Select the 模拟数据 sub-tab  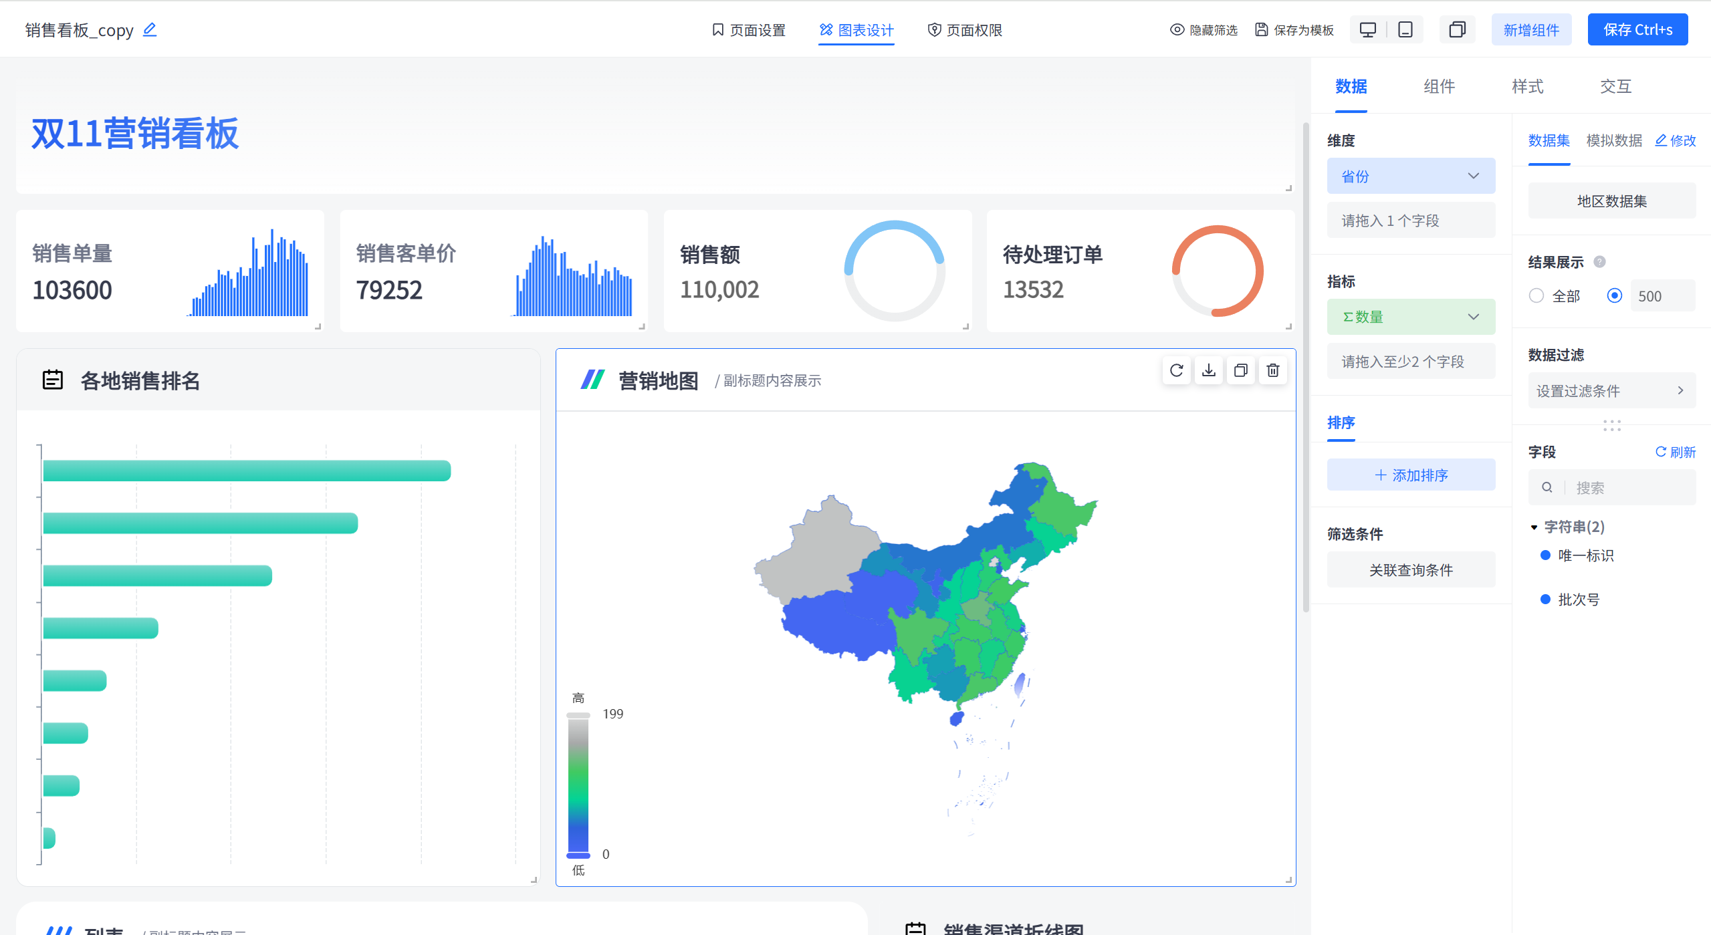[x=1614, y=140]
